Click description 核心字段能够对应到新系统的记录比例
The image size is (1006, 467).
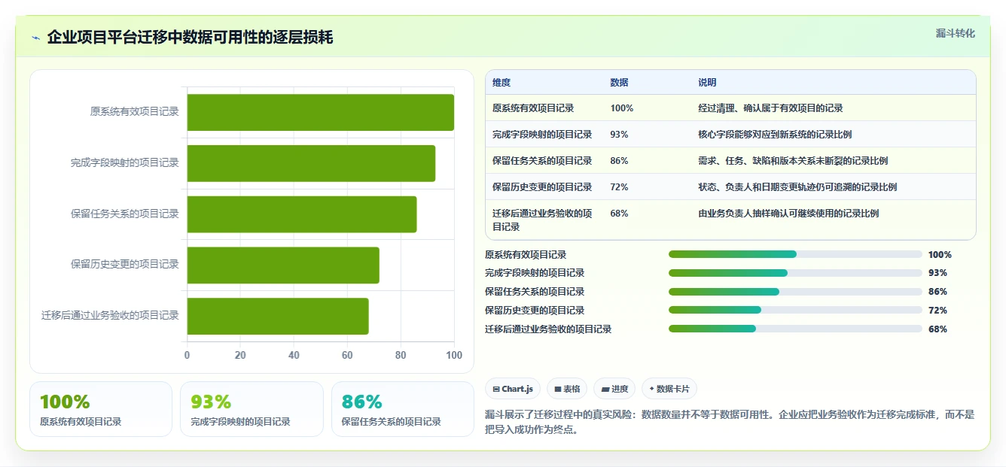pos(775,135)
